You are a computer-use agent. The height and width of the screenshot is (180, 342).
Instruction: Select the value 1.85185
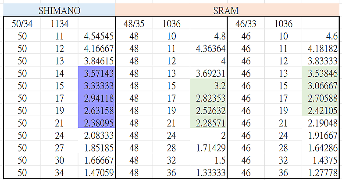(96, 148)
